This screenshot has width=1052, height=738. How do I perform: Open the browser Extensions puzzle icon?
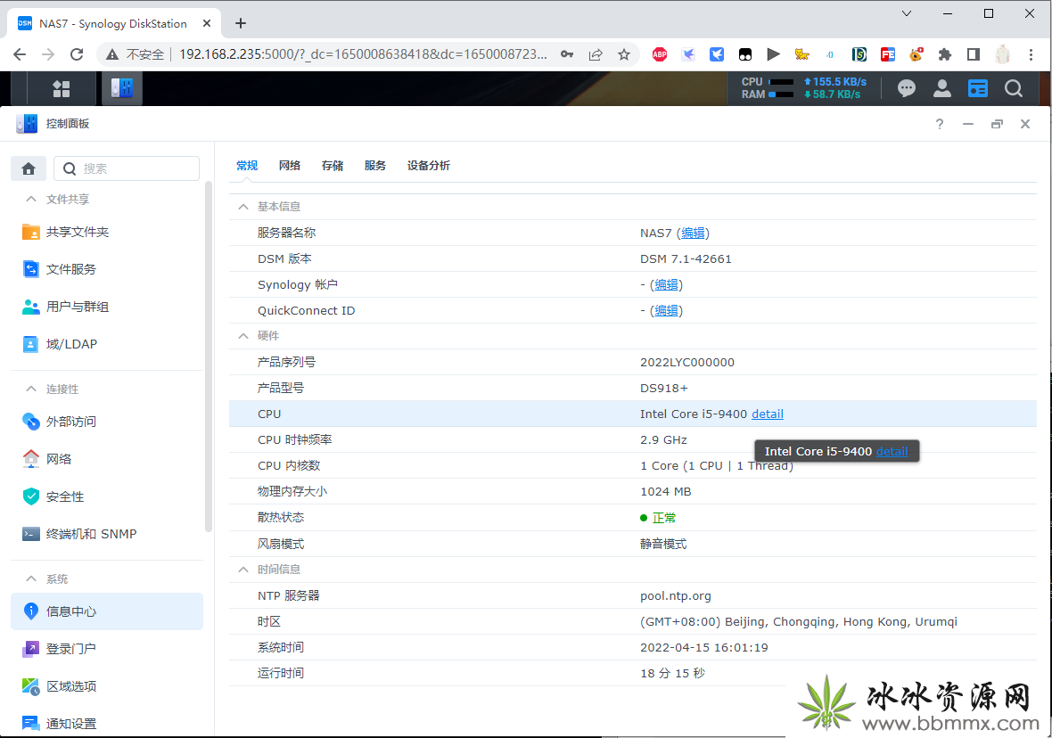[945, 54]
